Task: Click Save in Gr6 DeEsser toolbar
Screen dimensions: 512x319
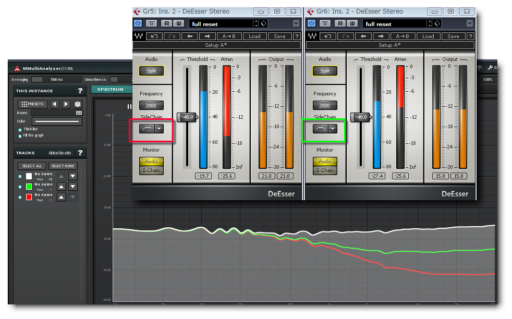Action: [x=454, y=36]
